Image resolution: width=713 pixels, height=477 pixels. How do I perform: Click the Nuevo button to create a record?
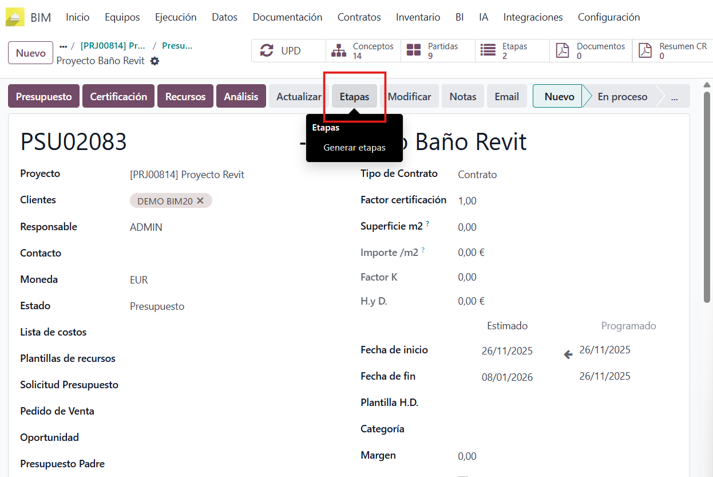30,52
